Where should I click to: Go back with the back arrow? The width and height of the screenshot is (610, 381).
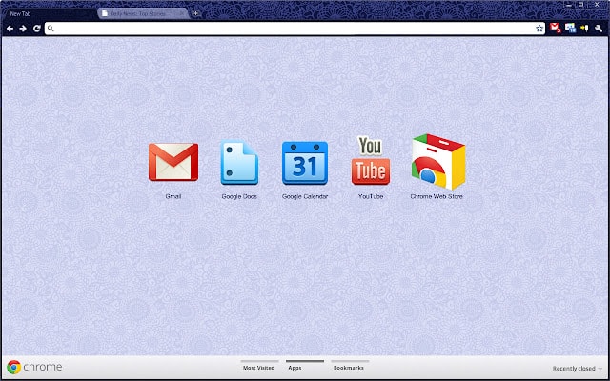(10, 29)
